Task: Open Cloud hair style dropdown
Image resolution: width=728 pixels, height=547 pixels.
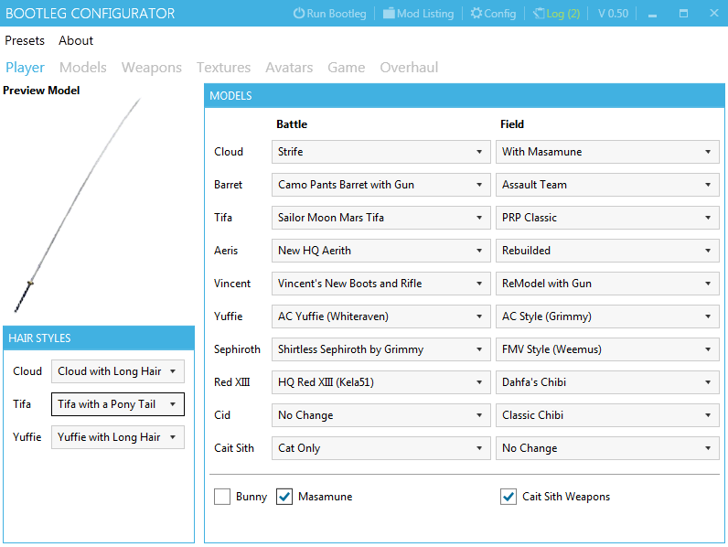Action: [117, 371]
